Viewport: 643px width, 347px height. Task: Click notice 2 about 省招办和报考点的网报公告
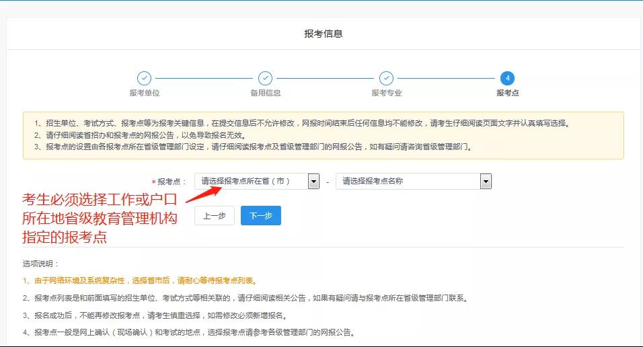(x=140, y=135)
